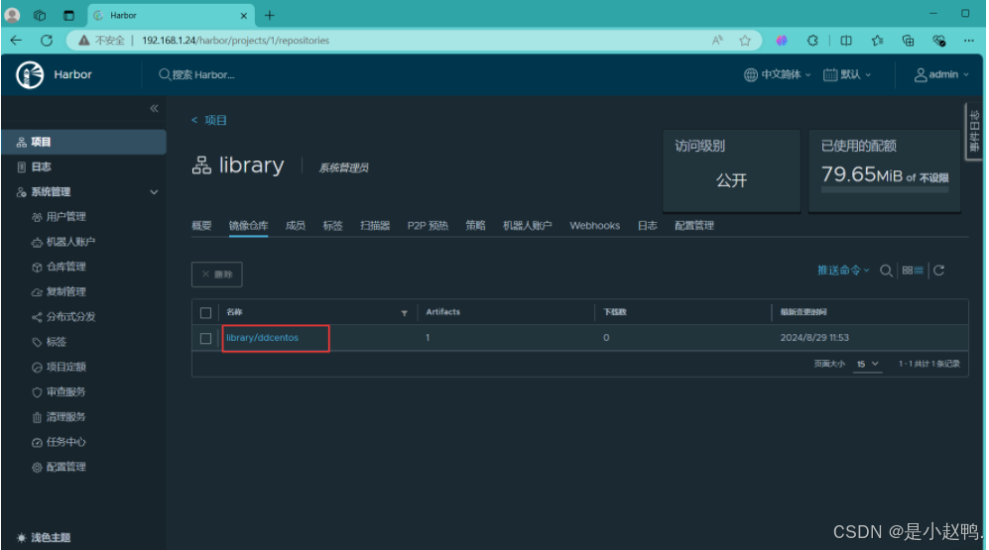Go back via the 项目 breadcrumb link
Image resolution: width=989 pixels, height=550 pixels.
click(x=209, y=120)
